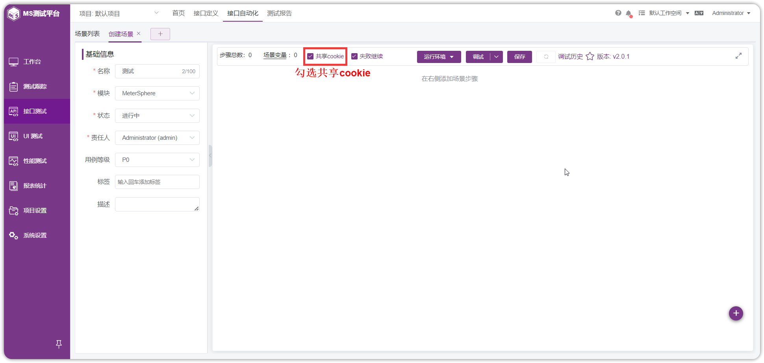Image resolution: width=764 pixels, height=363 pixels.
Task: Expand the scenario editor to fullscreen
Action: pos(739,56)
